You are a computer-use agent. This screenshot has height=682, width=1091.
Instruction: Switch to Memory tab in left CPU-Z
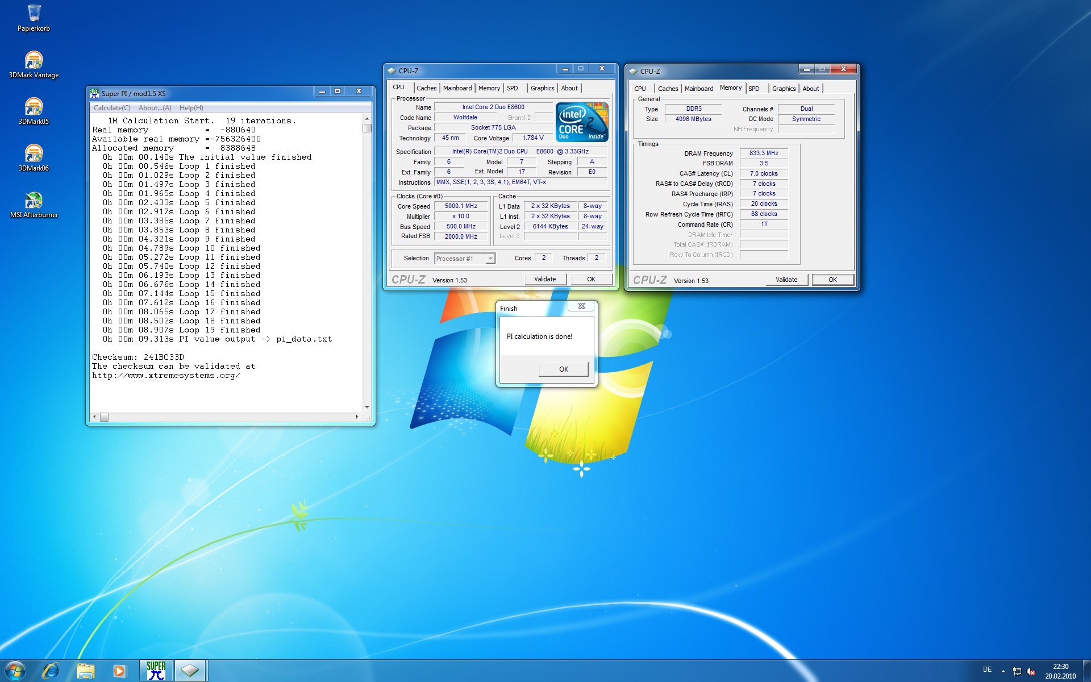click(489, 88)
